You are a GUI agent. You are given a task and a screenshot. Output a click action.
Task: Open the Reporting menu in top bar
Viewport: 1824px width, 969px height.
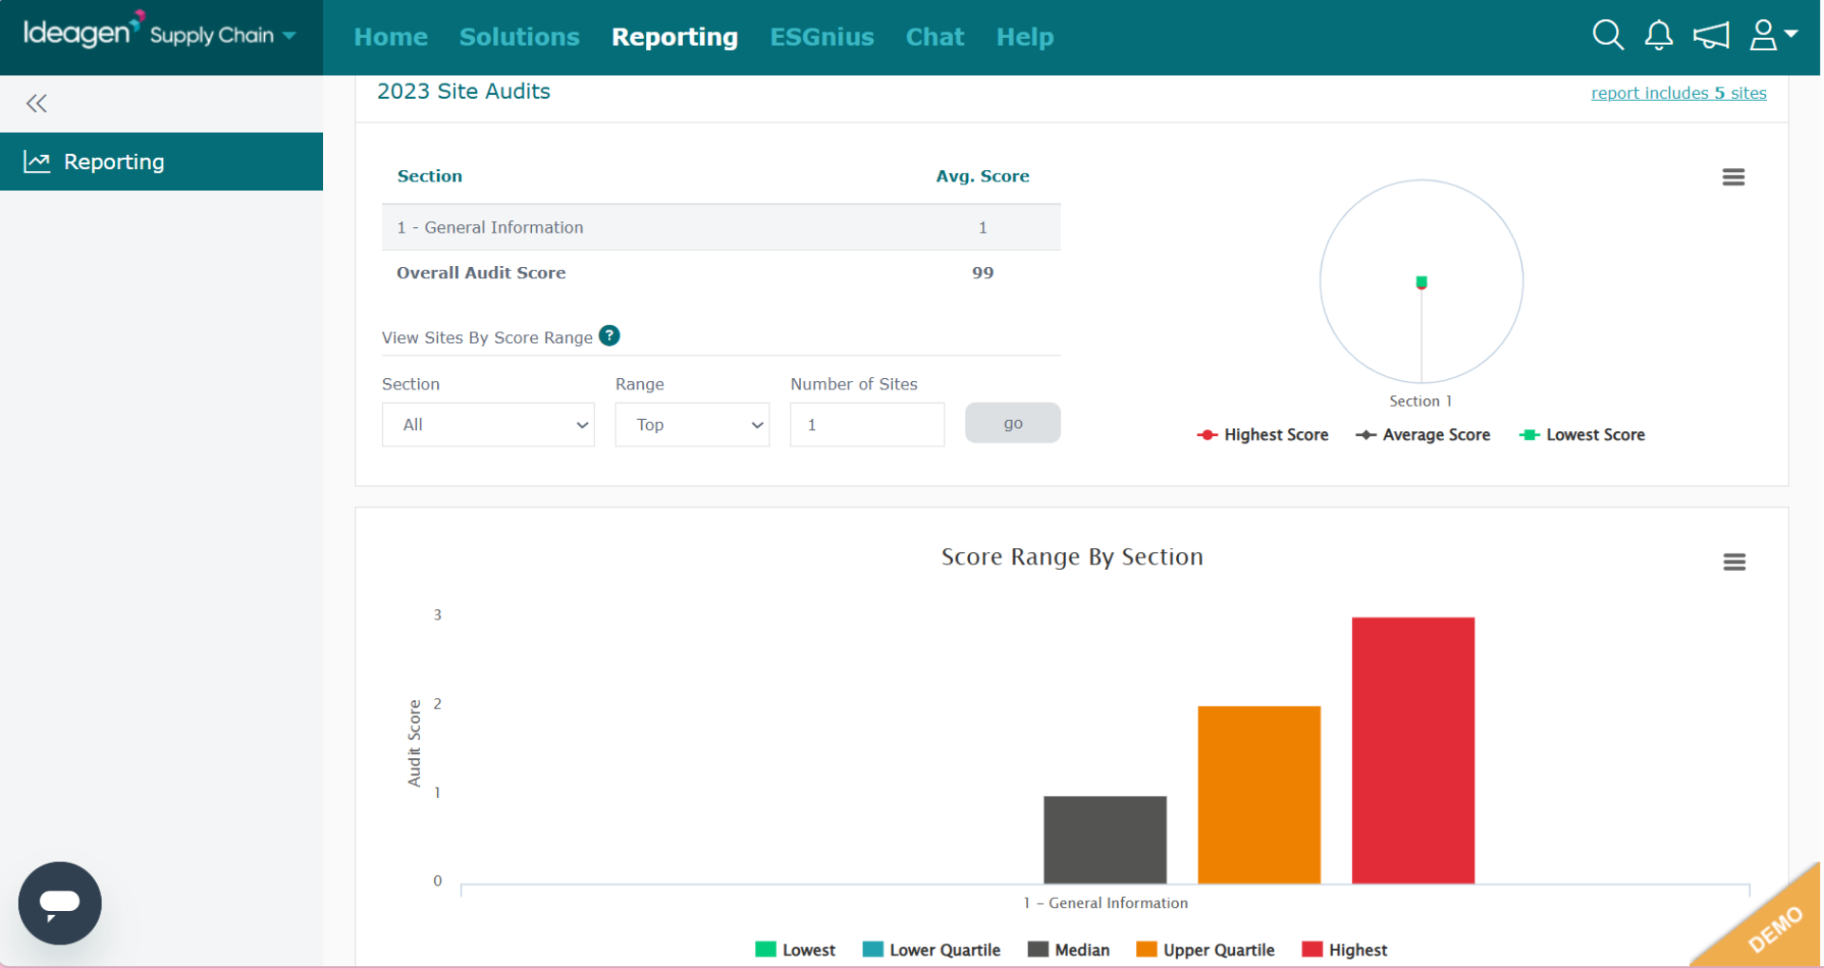click(x=674, y=37)
